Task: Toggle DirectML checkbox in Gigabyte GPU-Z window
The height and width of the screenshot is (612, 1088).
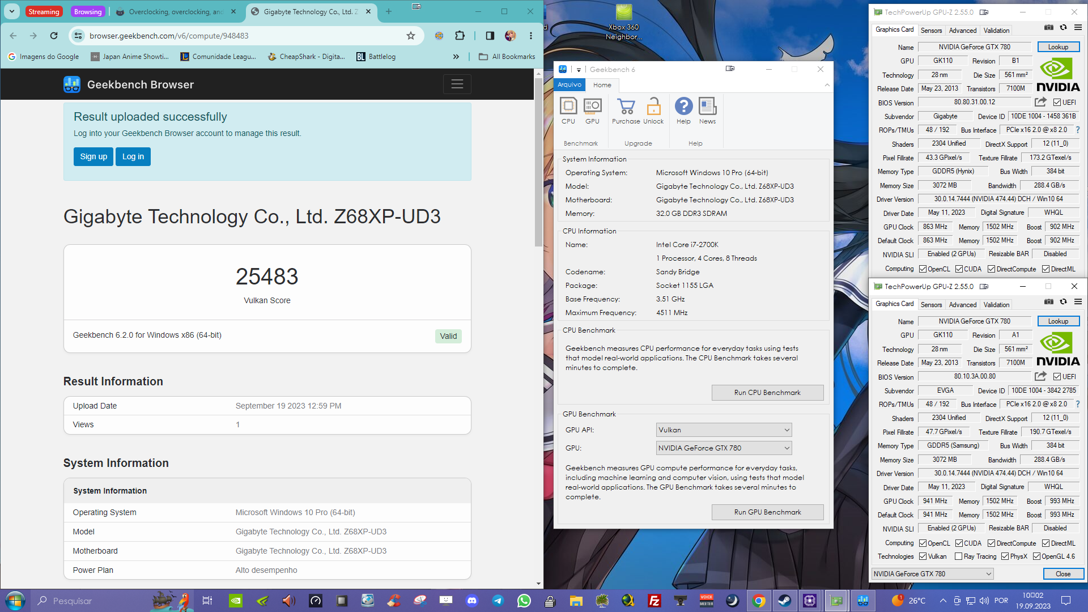Action: pyautogui.click(x=1045, y=269)
